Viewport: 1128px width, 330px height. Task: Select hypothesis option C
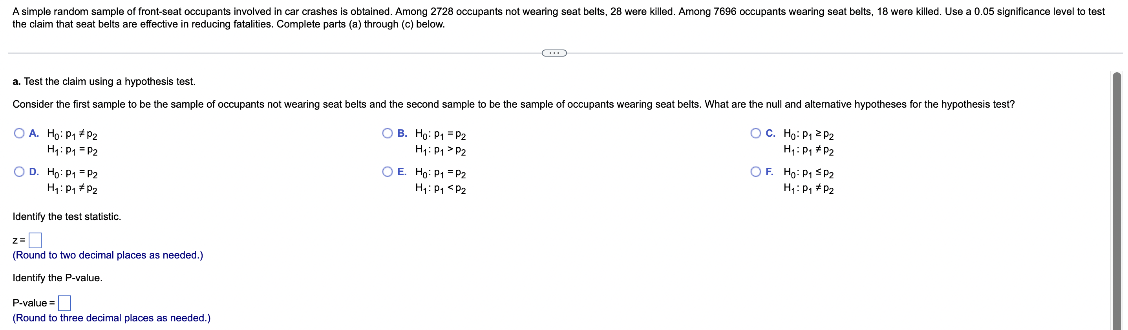[x=755, y=133]
